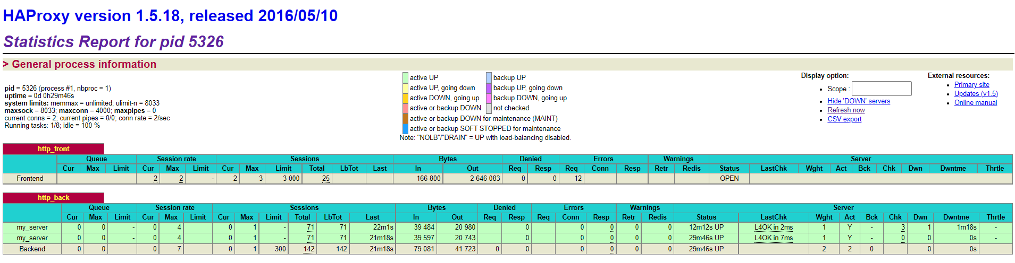Click the pink 'backup DOWN, going up' swatch

[x=489, y=98]
